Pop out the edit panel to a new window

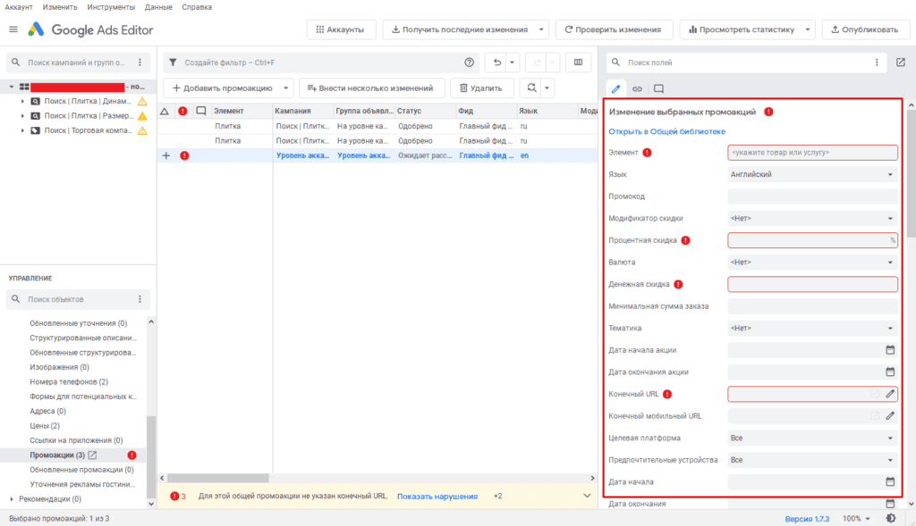[901, 63]
